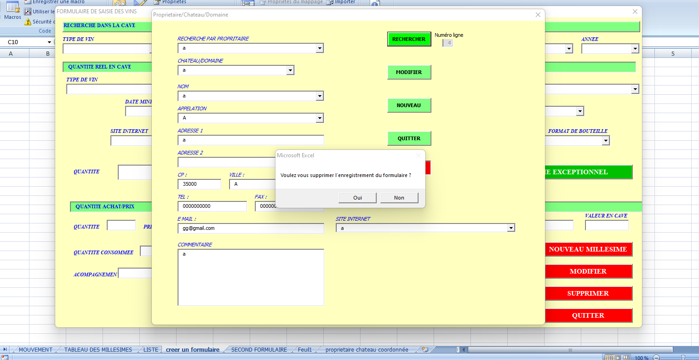Viewport: 699px width, 360px height.
Task: Click Non to cancel deletion
Action: 399,198
